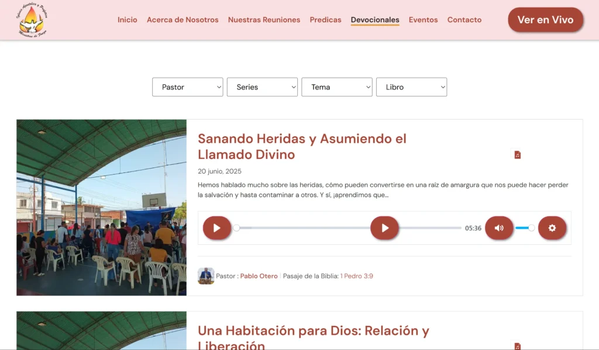Screen dimensions: 599x350
Task: Open the Sanando Heridas y Asumiendo devotional title
Action: [302, 147]
